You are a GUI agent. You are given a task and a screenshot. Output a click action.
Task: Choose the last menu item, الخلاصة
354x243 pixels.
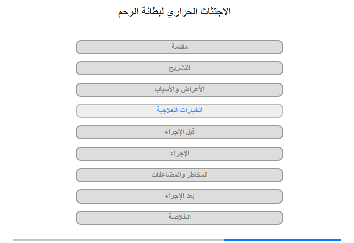click(x=180, y=218)
